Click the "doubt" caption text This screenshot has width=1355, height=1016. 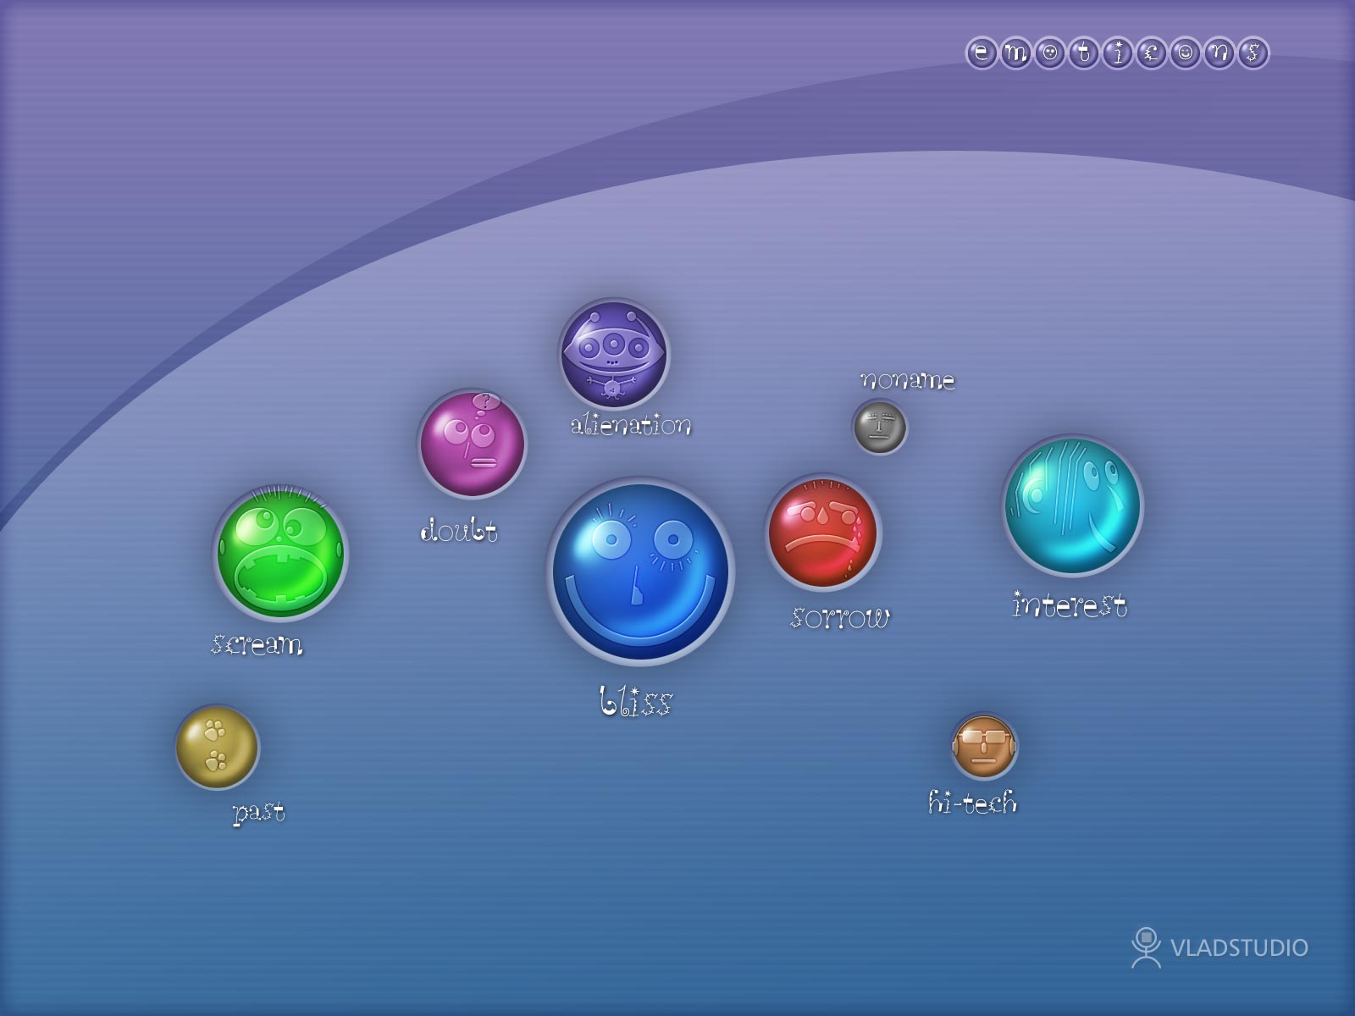click(458, 531)
